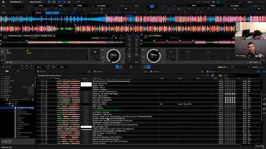Click the artwork disc icon beside Informa Dub title
This screenshot has width=266, height=149.
click(x=5, y=36)
